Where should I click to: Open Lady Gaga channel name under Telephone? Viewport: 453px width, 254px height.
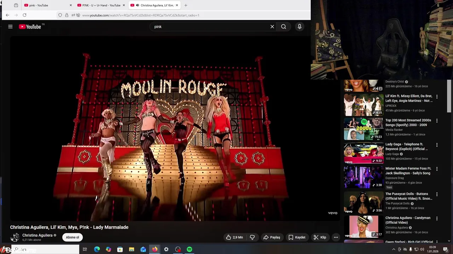(x=392, y=154)
